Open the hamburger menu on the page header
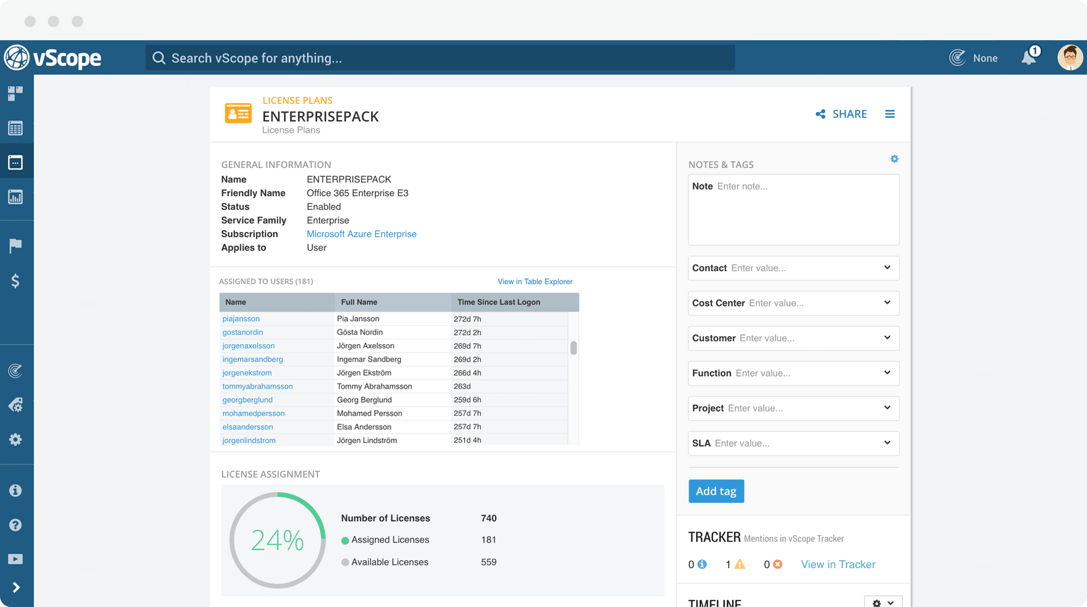This screenshot has width=1087, height=607. (890, 114)
